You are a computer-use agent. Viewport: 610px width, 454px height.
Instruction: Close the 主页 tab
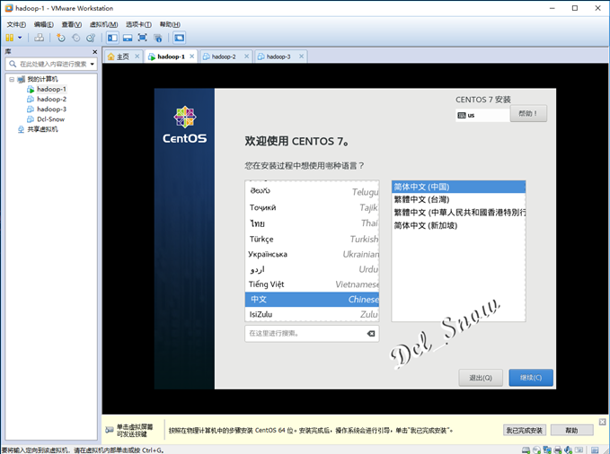point(137,57)
